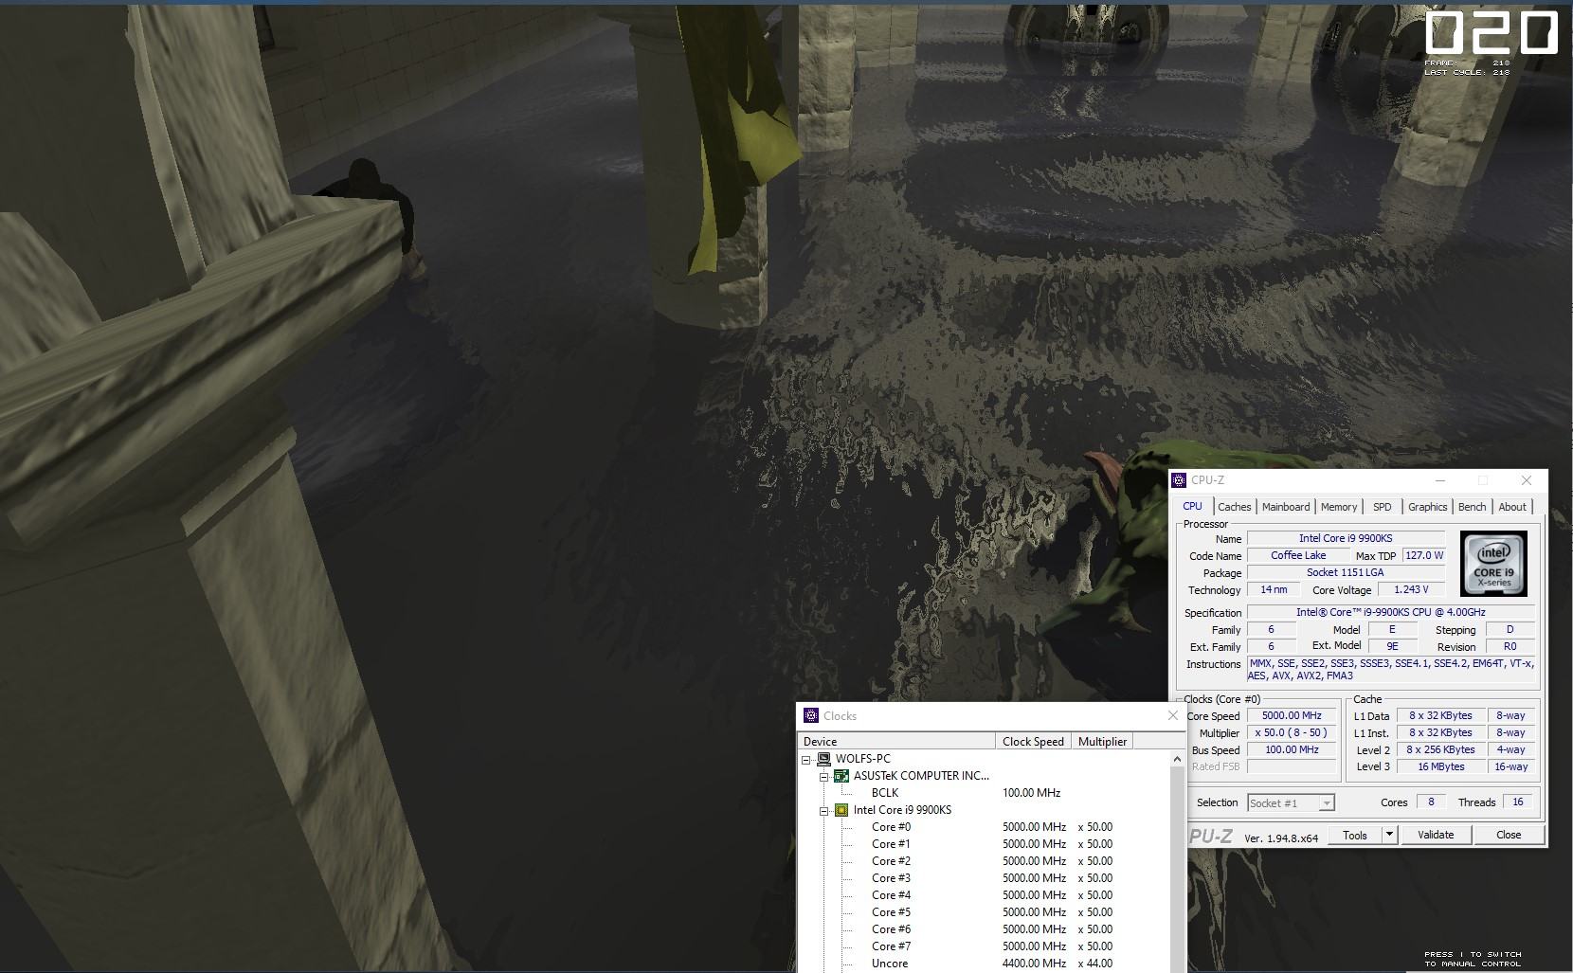Screen dimensions: 1573x973
Task: Click the Name field 'Intel Core i9 9900KS'
Action: [1346, 538]
